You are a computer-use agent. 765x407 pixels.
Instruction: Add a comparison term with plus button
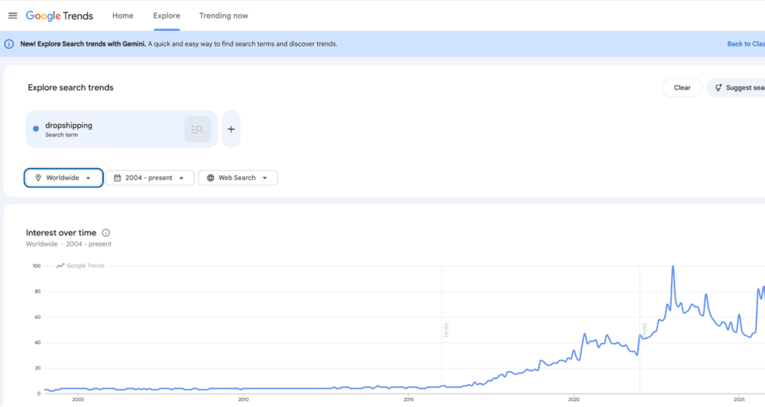pyautogui.click(x=232, y=129)
